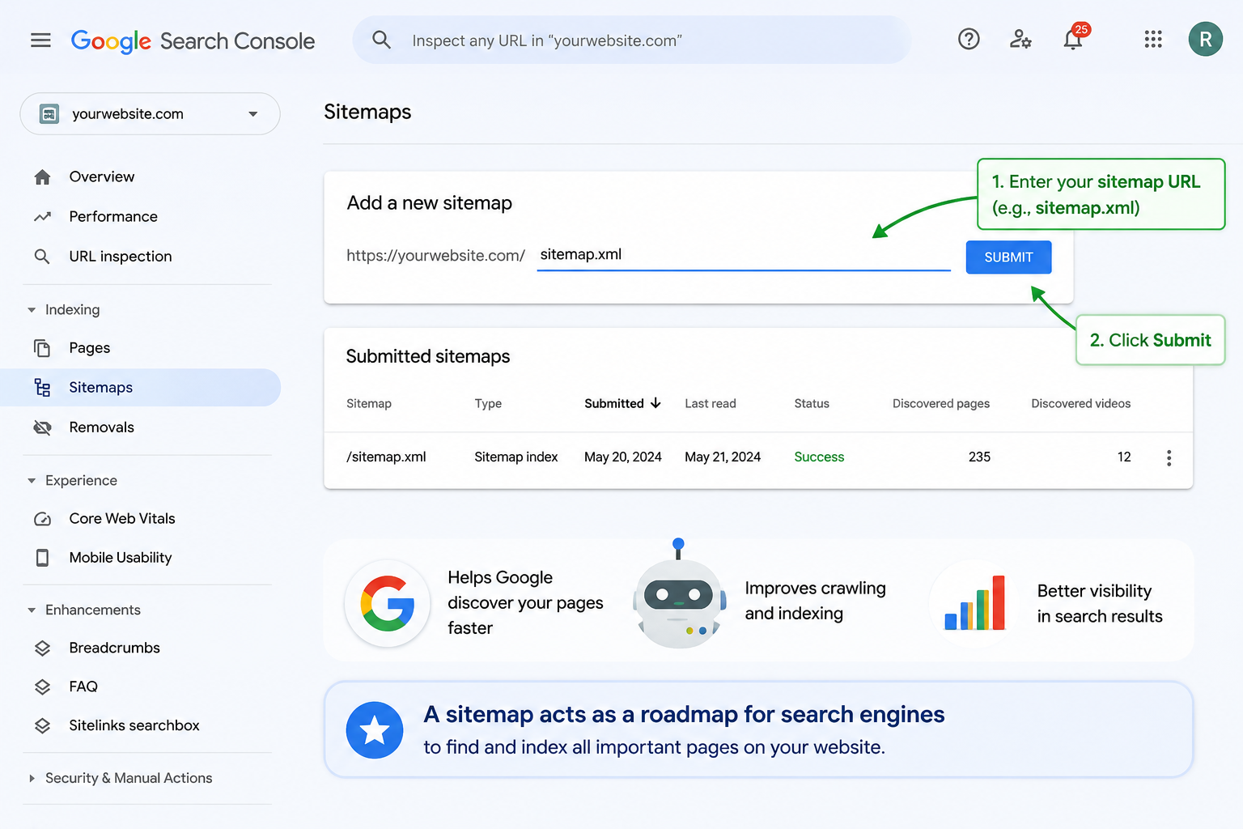The image size is (1243, 829).
Task: Click the Submitted column sort arrow
Action: coord(655,403)
